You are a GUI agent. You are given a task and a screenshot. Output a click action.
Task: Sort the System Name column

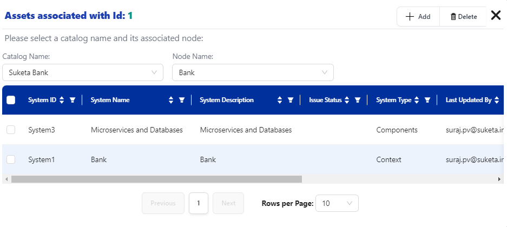coord(171,100)
